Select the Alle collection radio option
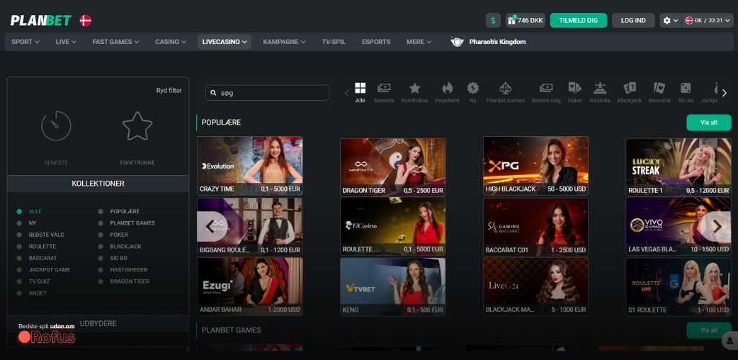 (19, 212)
